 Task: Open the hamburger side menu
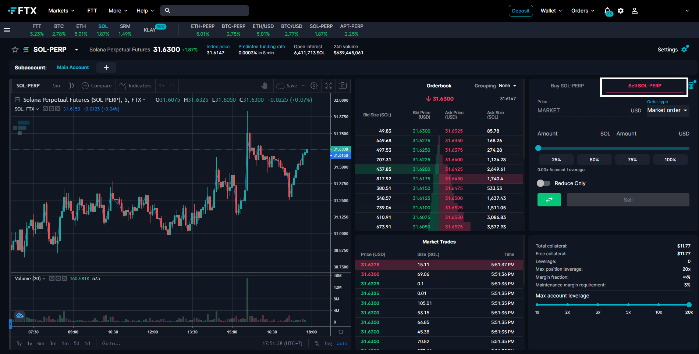click(x=7, y=30)
